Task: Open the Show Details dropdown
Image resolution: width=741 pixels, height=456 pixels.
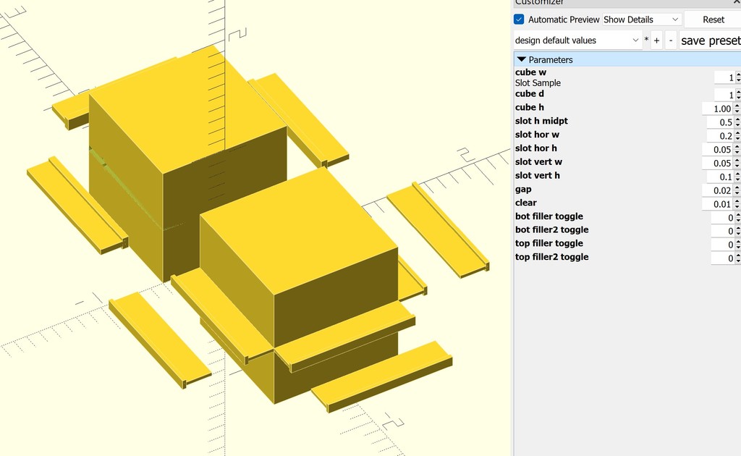Action: (640, 19)
